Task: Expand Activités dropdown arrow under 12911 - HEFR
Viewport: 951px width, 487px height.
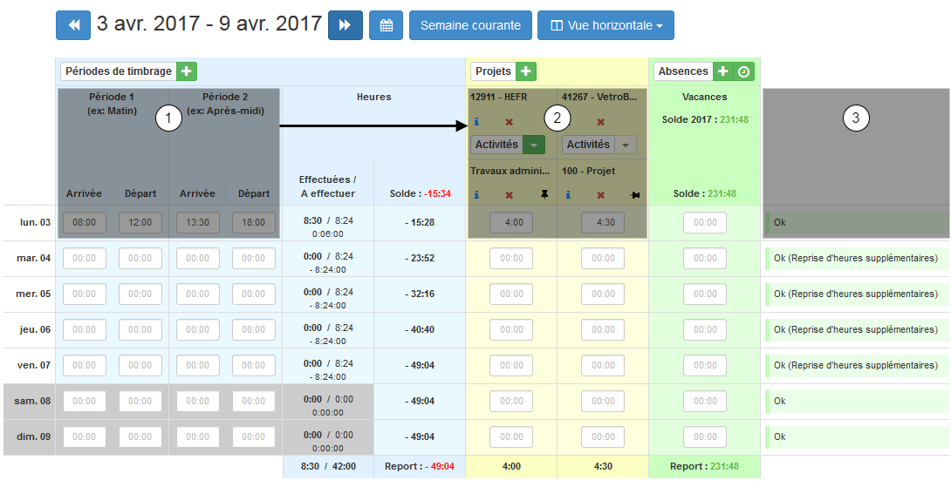Action: pos(534,145)
